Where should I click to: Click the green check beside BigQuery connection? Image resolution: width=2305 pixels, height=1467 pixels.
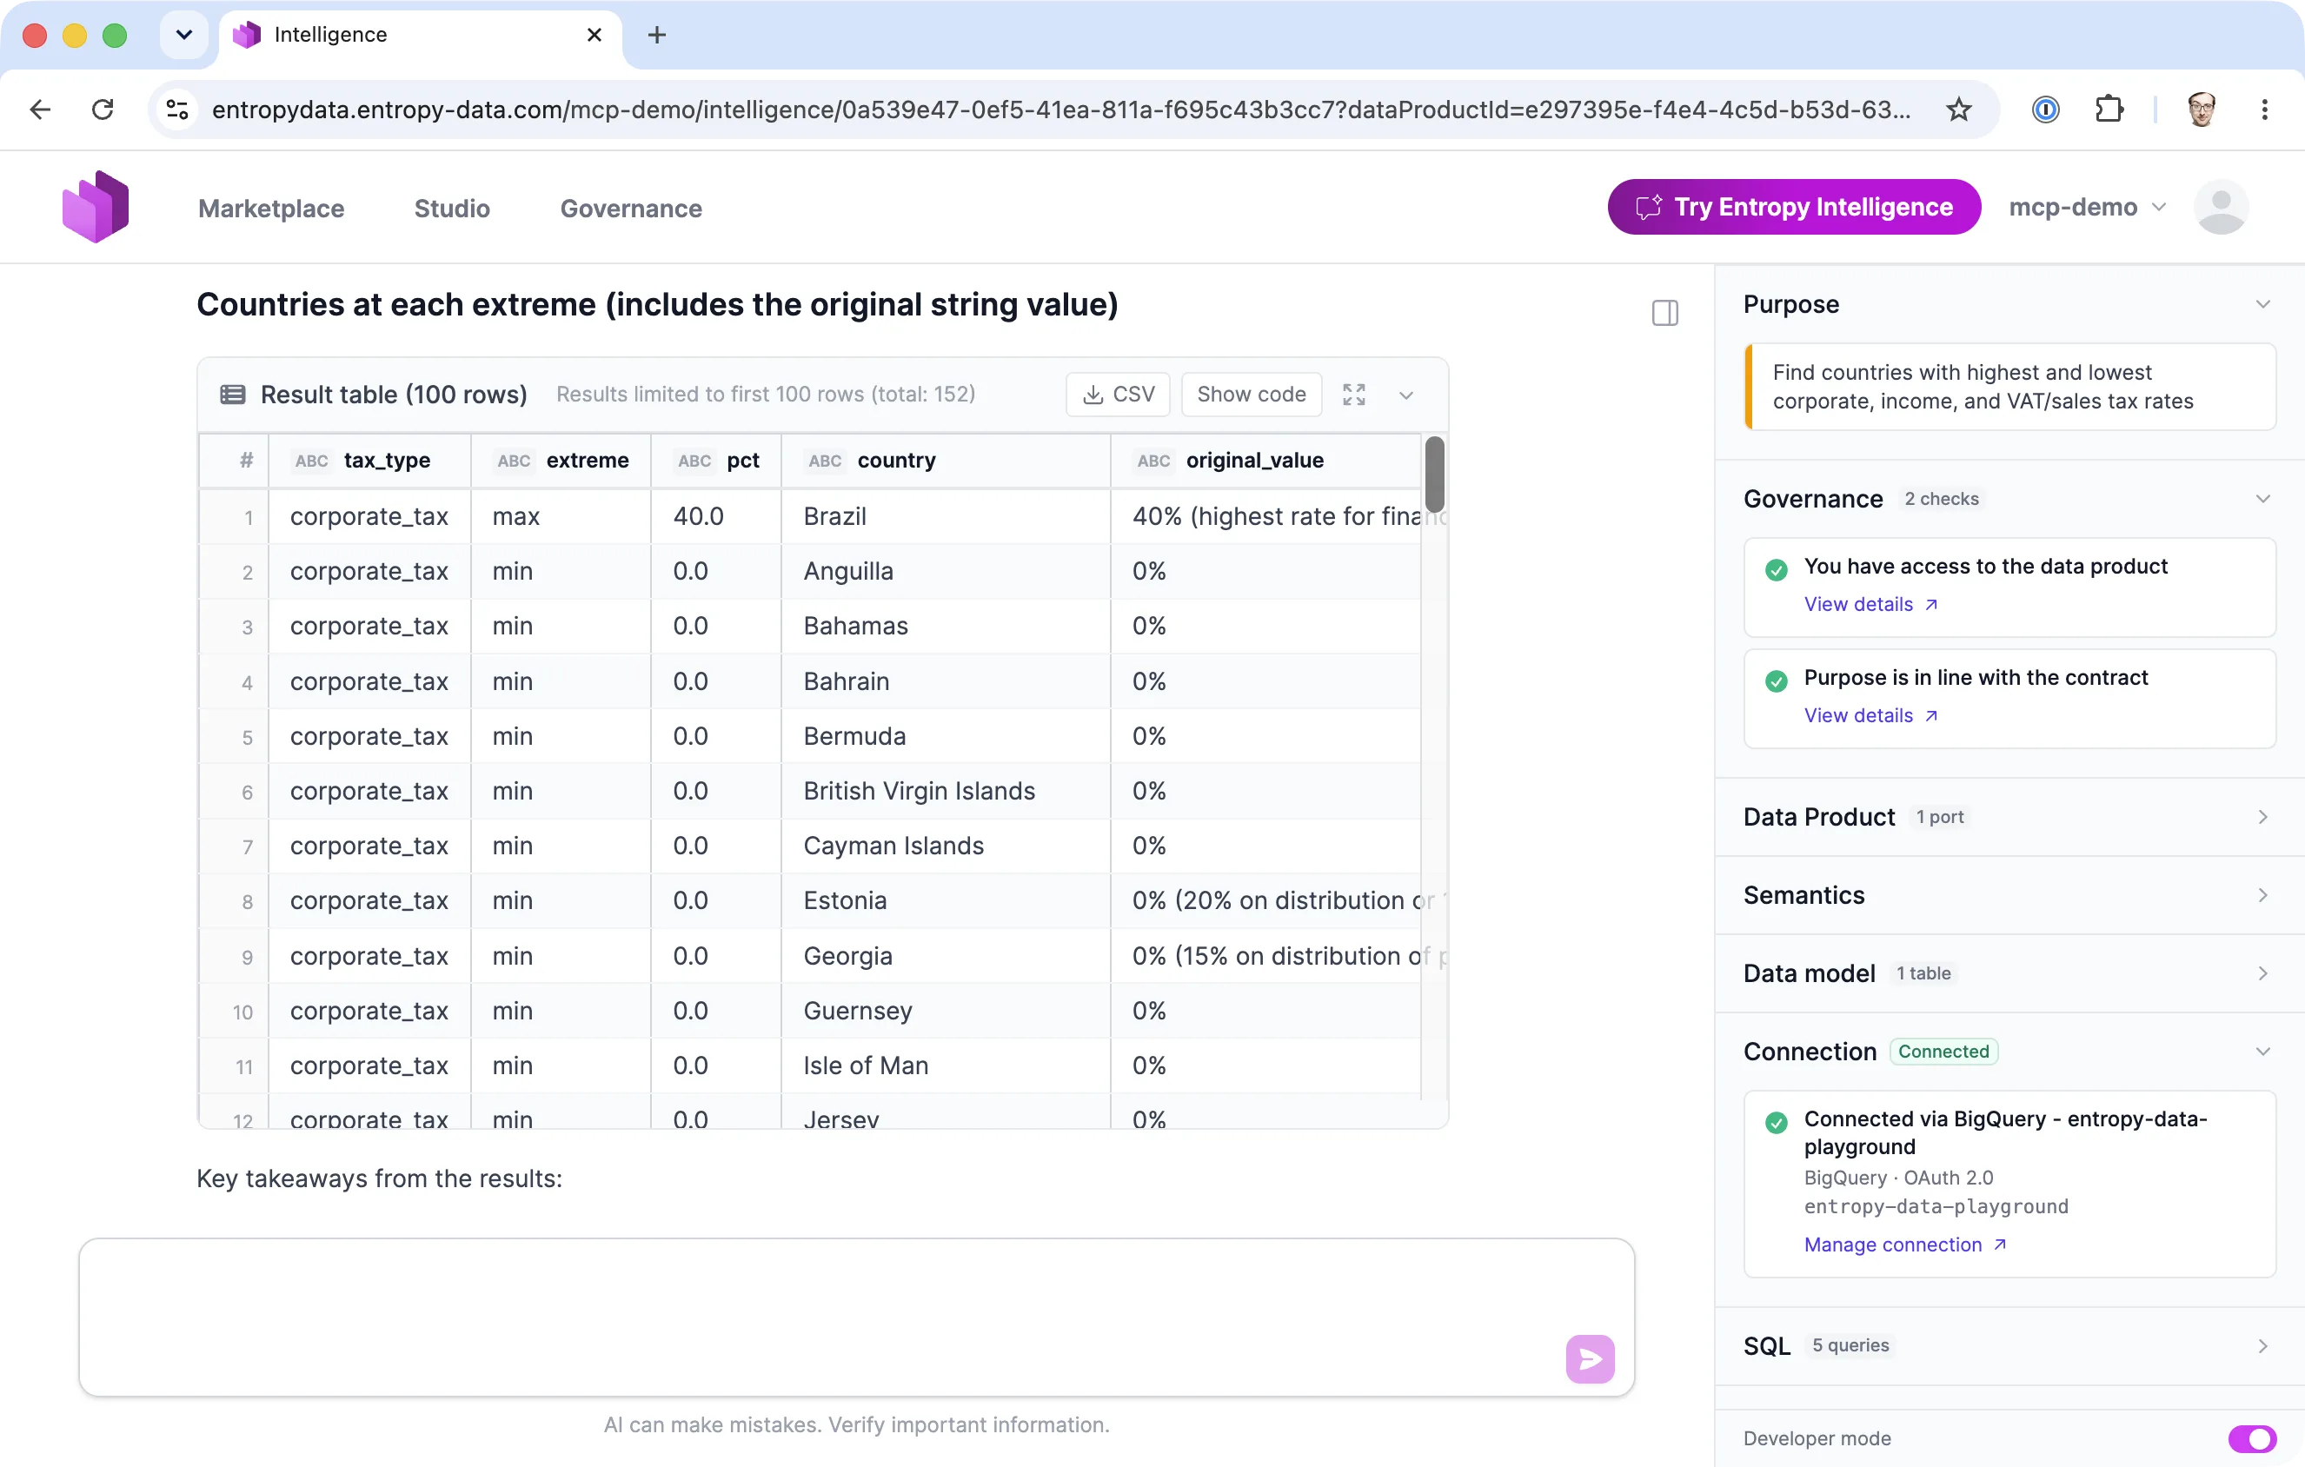[x=1776, y=1121]
